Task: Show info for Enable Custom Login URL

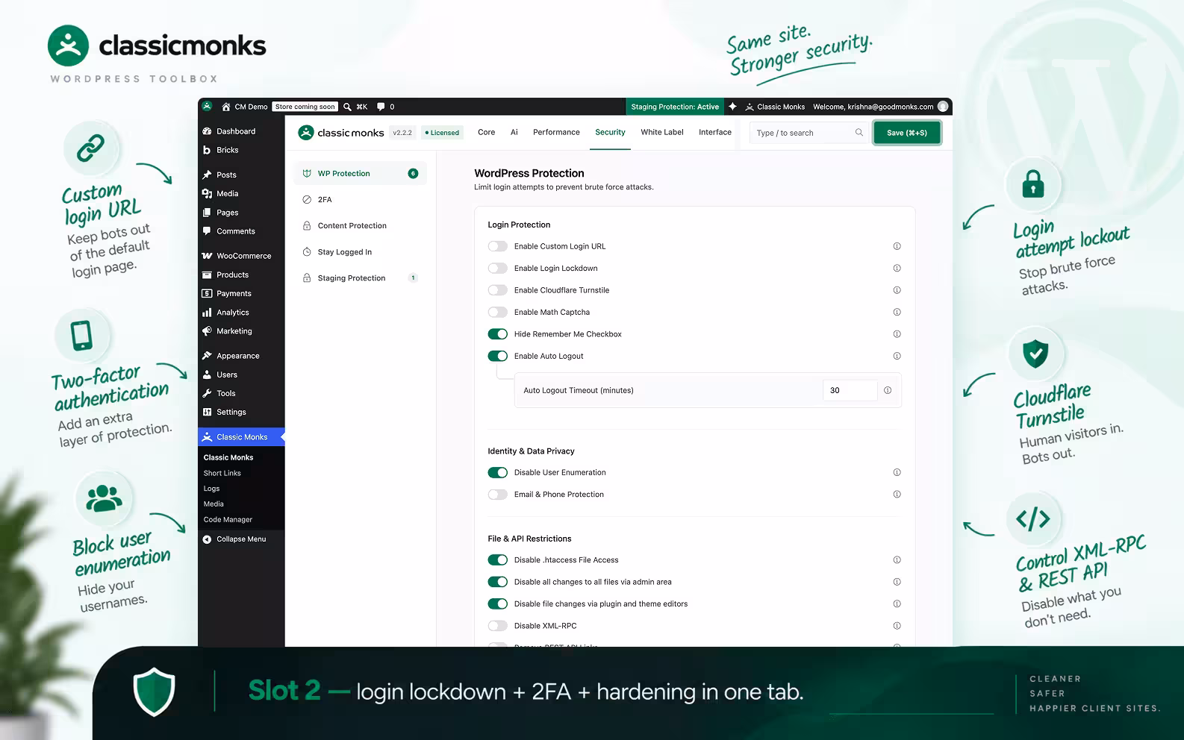Action: (897, 246)
